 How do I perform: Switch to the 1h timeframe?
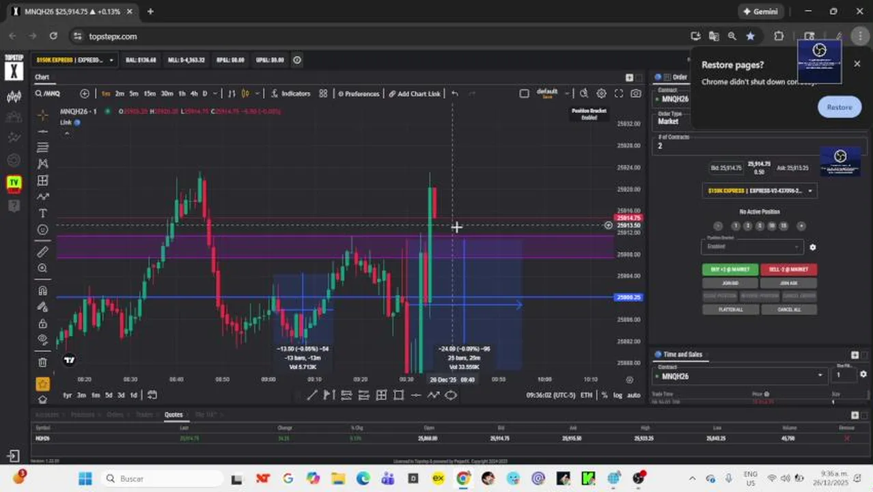tap(182, 94)
